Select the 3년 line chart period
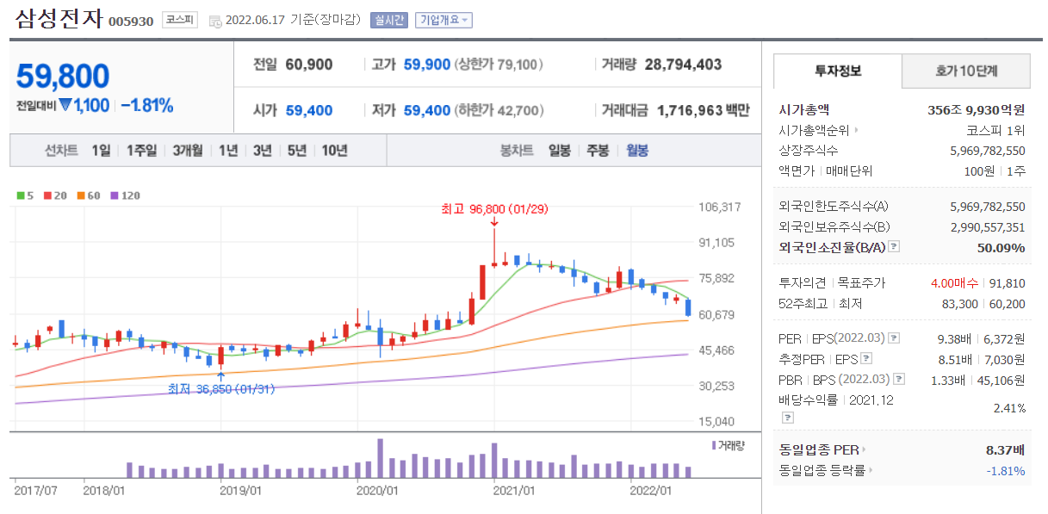1048x514 pixels. [x=263, y=151]
